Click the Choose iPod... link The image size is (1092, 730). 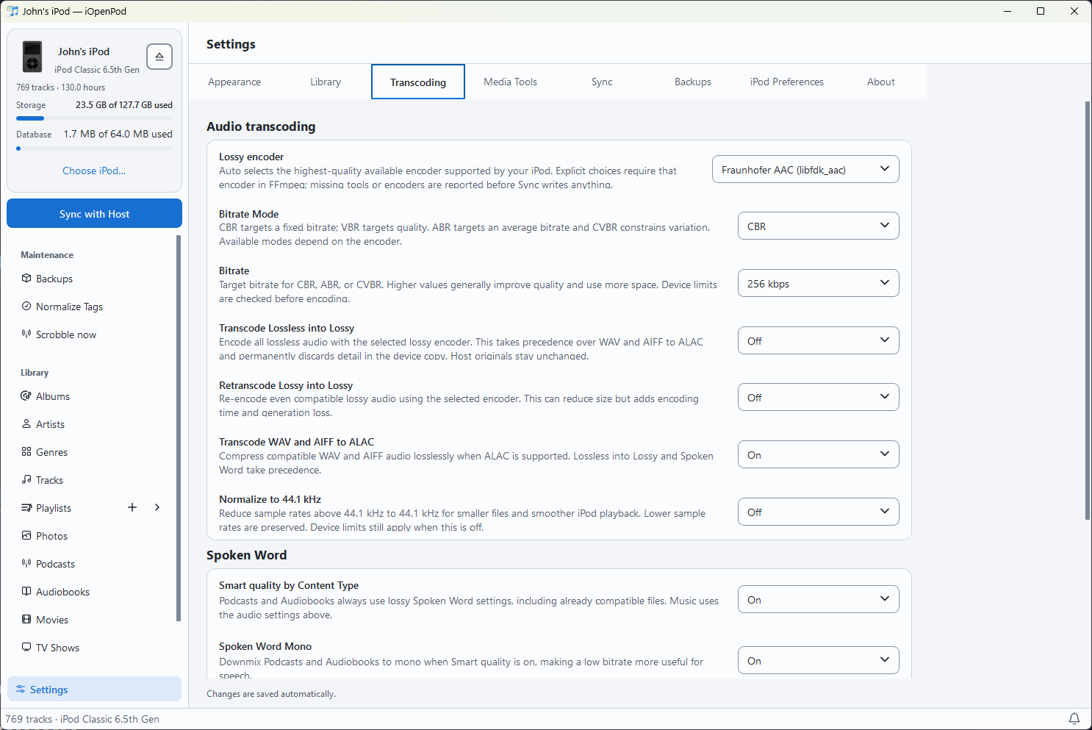(94, 171)
